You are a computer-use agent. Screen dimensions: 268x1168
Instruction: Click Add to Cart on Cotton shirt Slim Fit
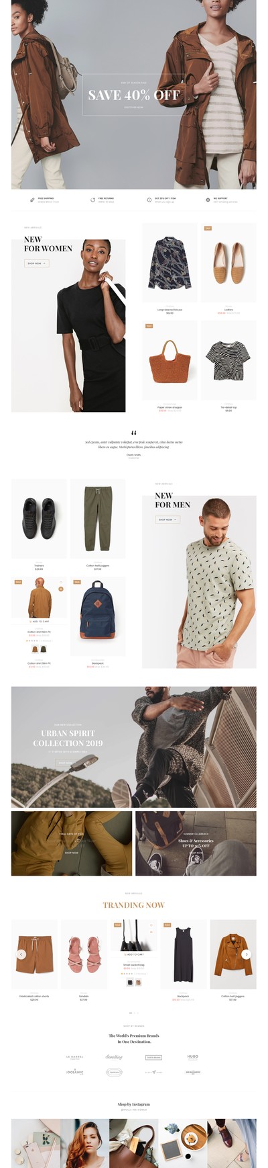[x=40, y=622]
